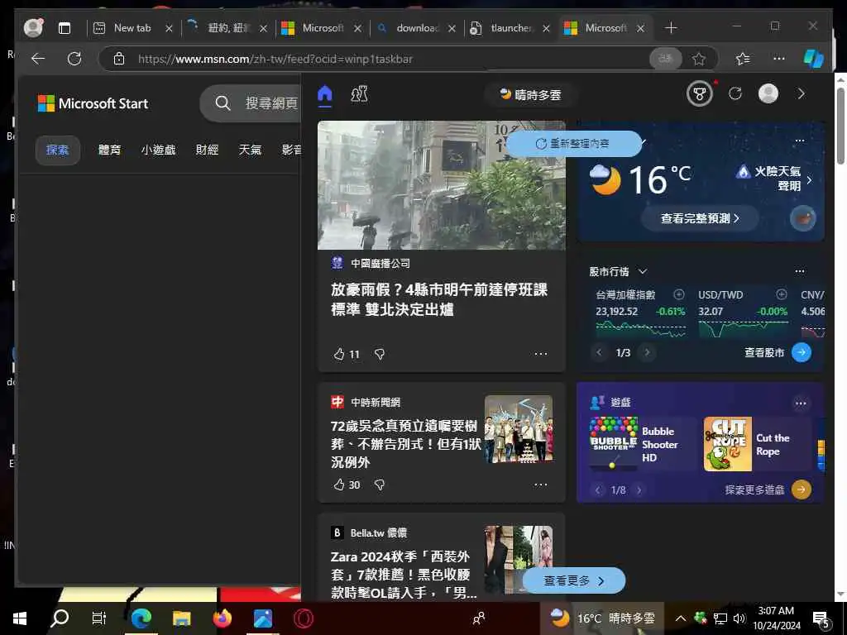Show hidden system tray icons chevron
This screenshot has height=635, width=847.
tap(681, 618)
